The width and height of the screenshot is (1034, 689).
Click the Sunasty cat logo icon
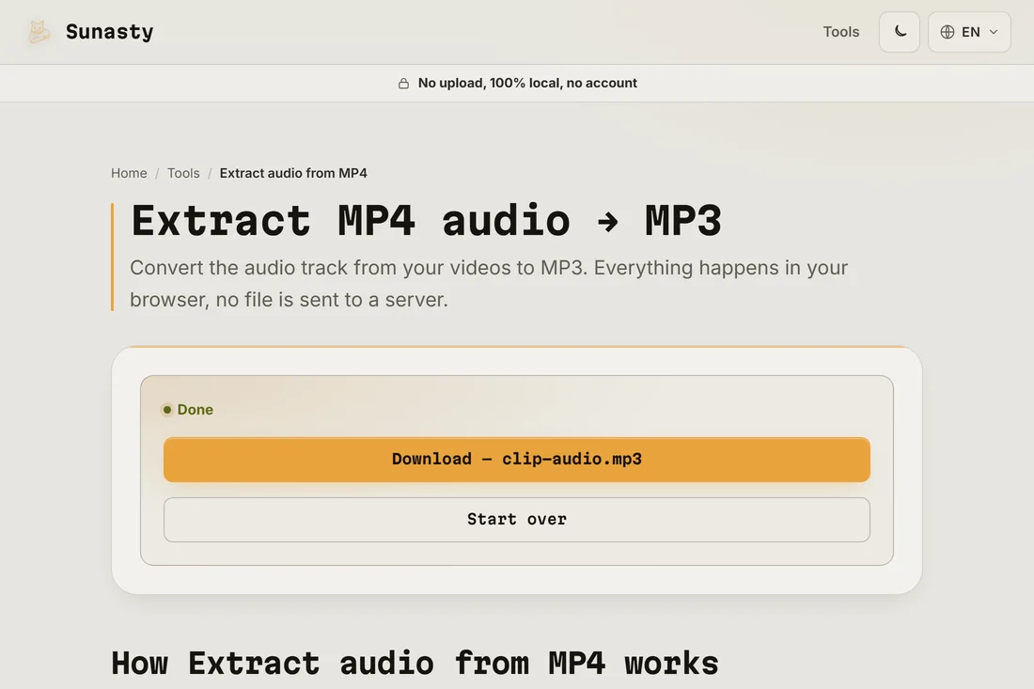(39, 32)
